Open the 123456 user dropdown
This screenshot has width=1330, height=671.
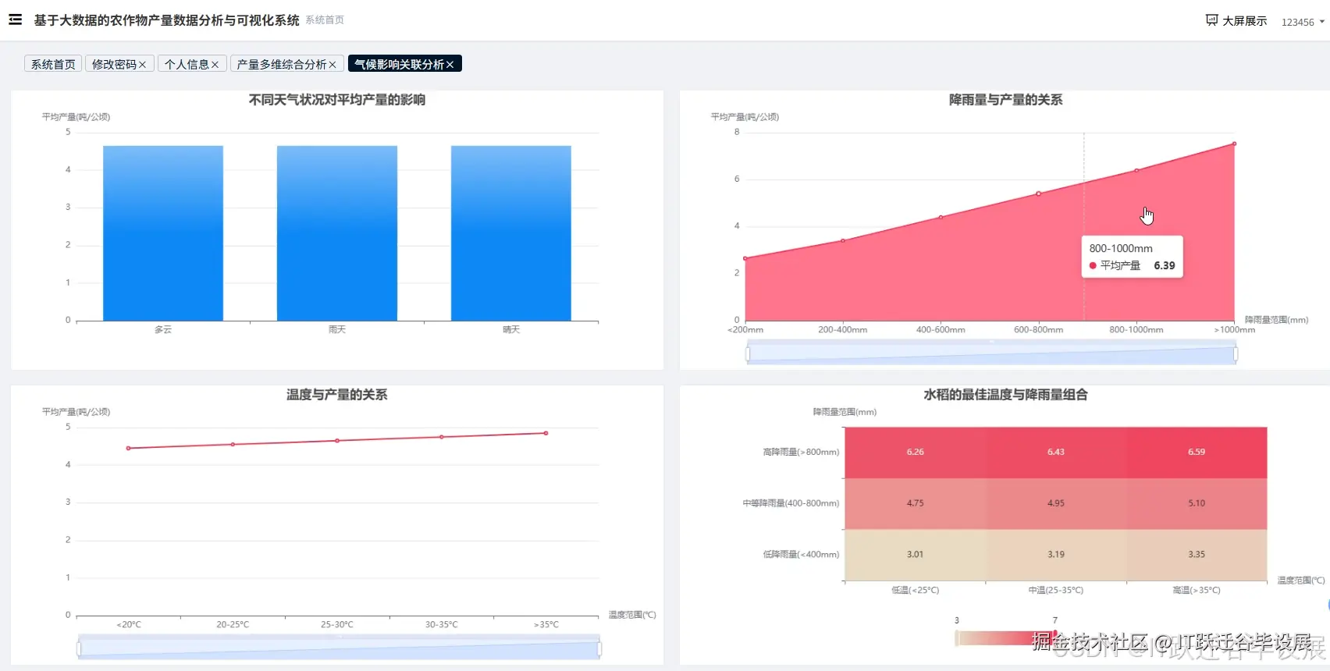coord(1303,22)
